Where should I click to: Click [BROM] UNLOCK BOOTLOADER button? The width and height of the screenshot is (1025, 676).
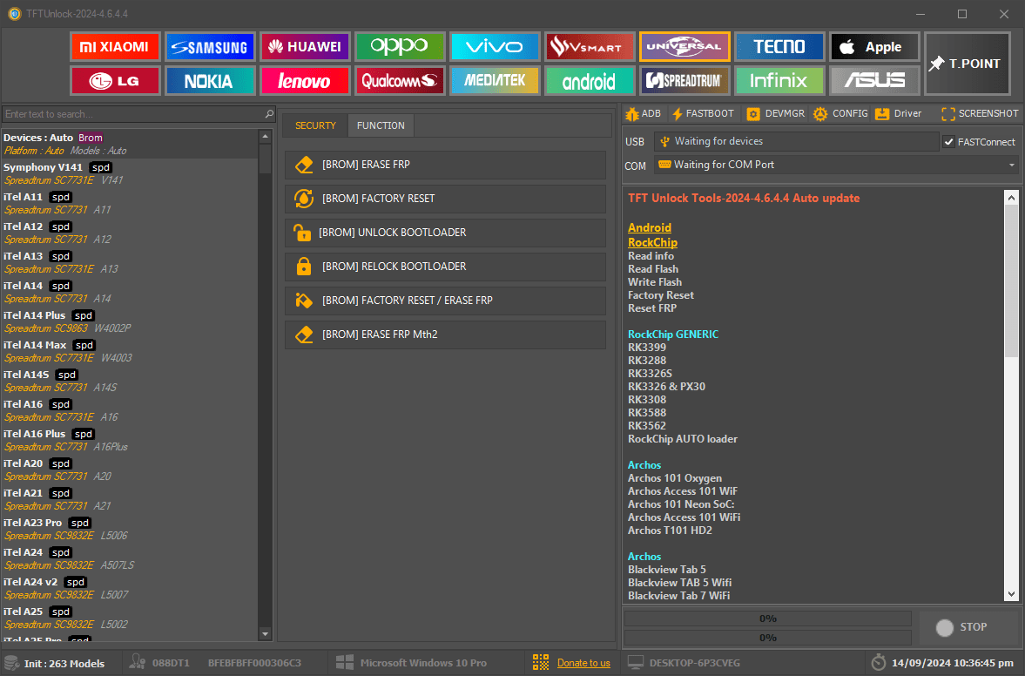(x=444, y=233)
